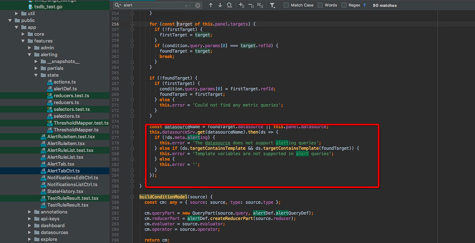Enable the Regex checkbox

[x=344, y=5]
